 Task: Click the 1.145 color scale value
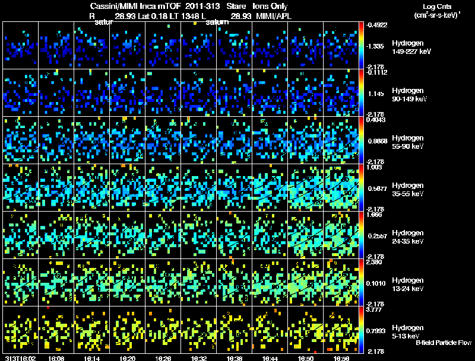tap(376, 94)
